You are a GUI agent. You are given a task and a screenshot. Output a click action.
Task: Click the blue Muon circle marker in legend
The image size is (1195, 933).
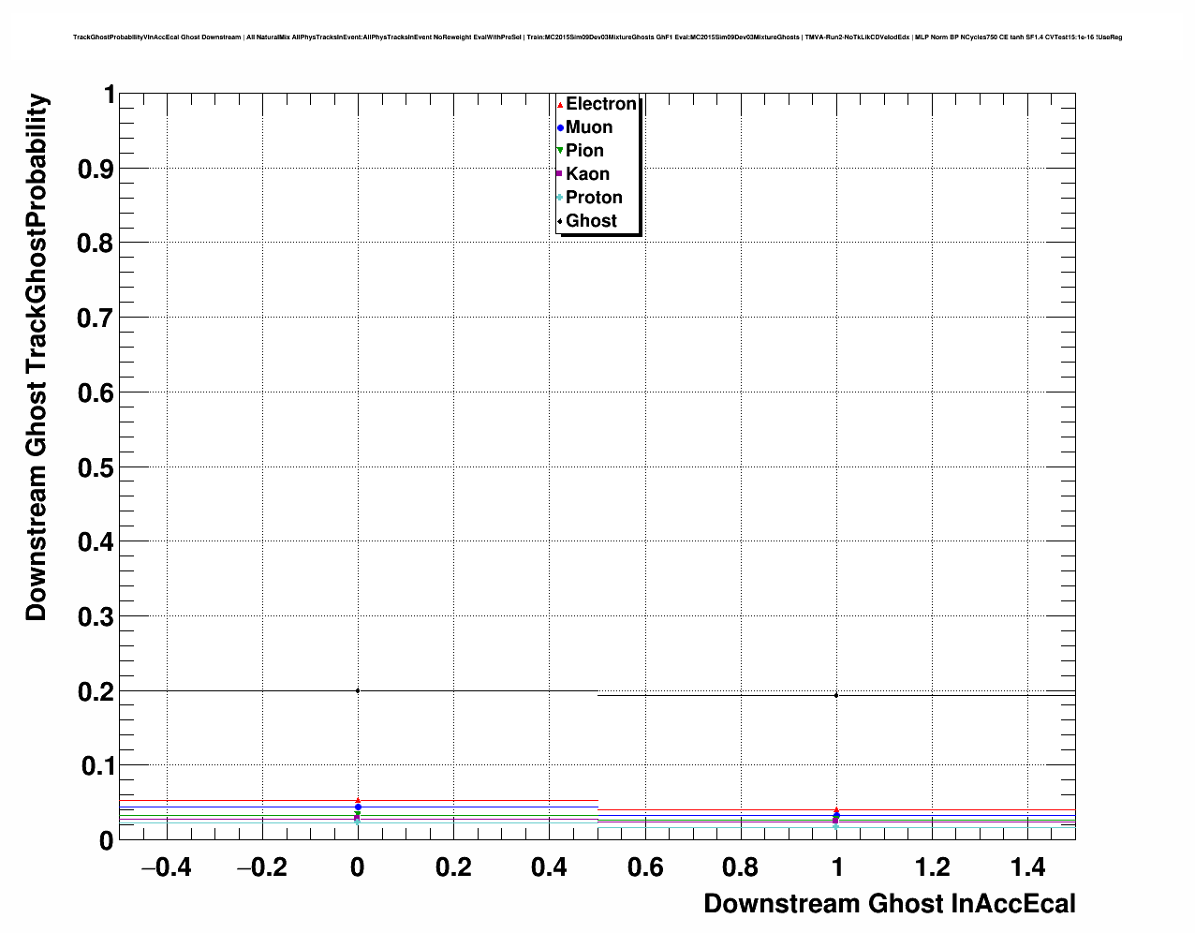tap(560, 127)
